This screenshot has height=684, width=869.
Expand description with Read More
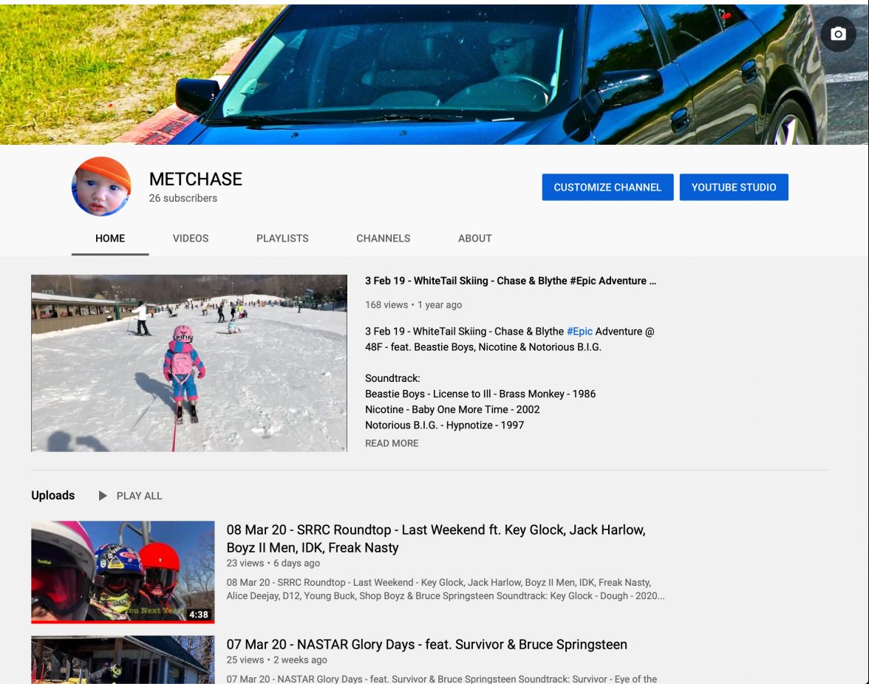click(x=392, y=443)
